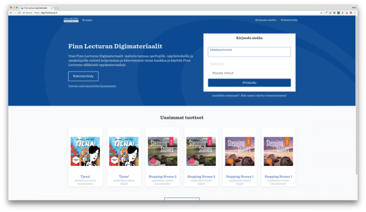Click the browser forward arrow
The height and width of the screenshot is (212, 366).
click(x=15, y=13)
